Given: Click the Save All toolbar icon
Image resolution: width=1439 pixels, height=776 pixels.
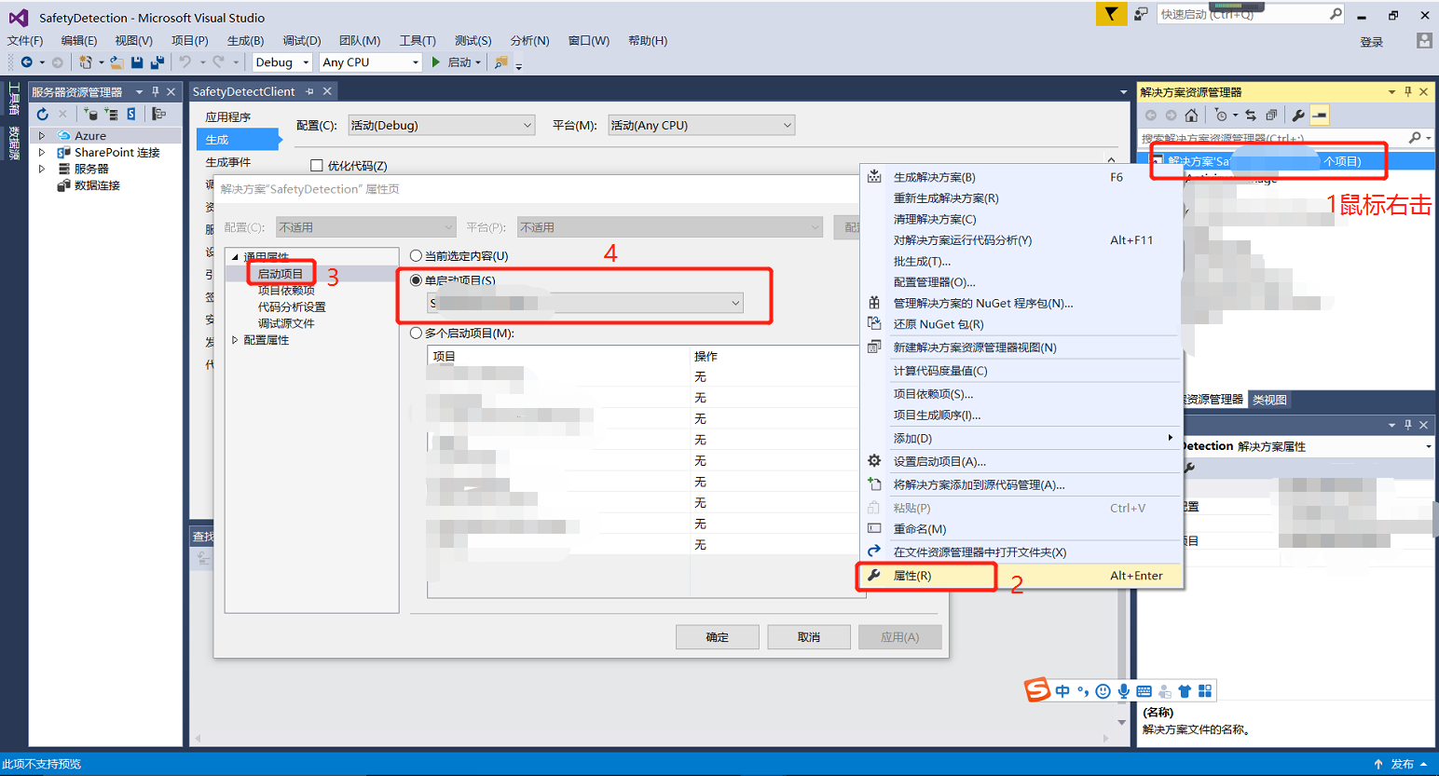Looking at the screenshot, I should 157,62.
